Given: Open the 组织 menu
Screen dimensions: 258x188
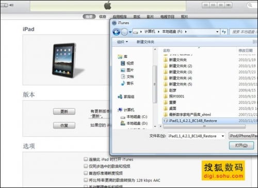Looking at the screenshot, I should point(122,42).
